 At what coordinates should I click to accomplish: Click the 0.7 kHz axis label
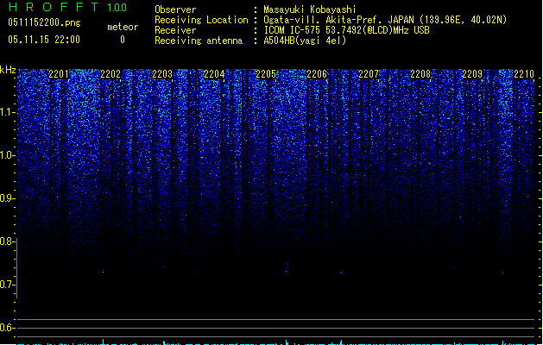(x=7, y=285)
